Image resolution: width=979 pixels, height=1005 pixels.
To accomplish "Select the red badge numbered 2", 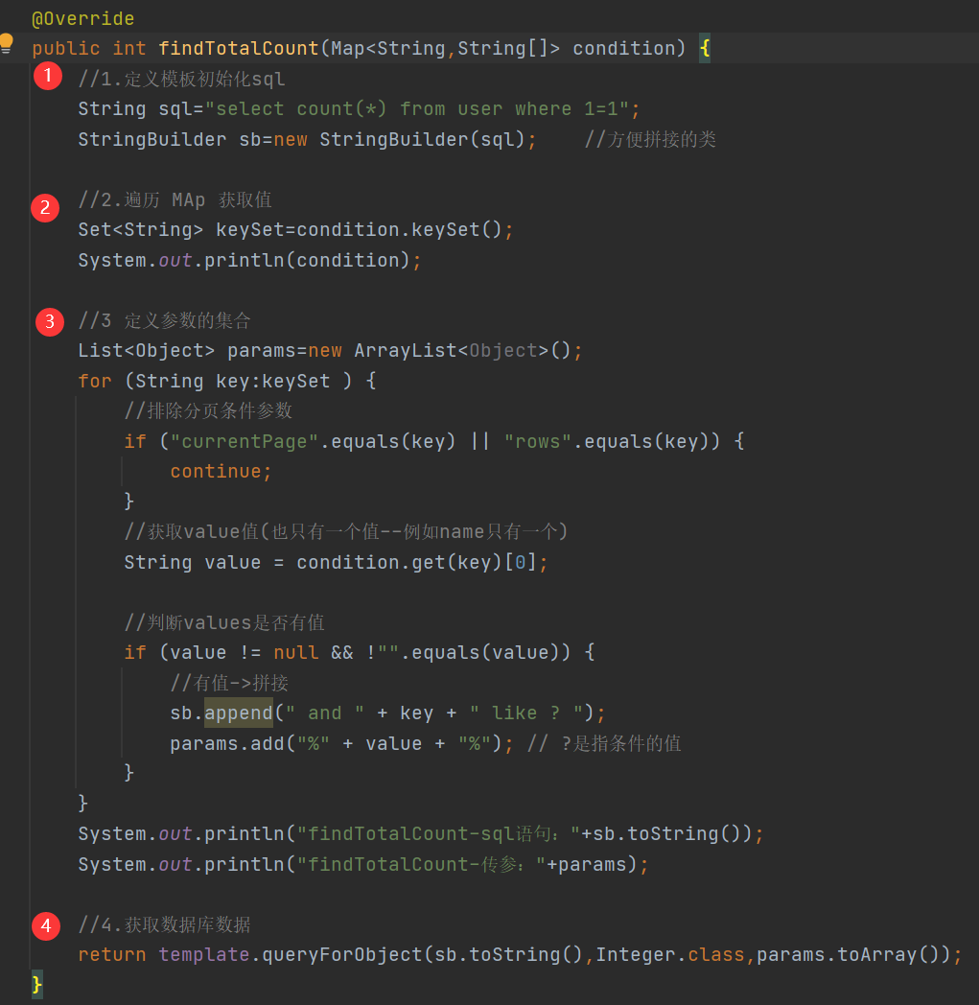I will pyautogui.click(x=47, y=207).
